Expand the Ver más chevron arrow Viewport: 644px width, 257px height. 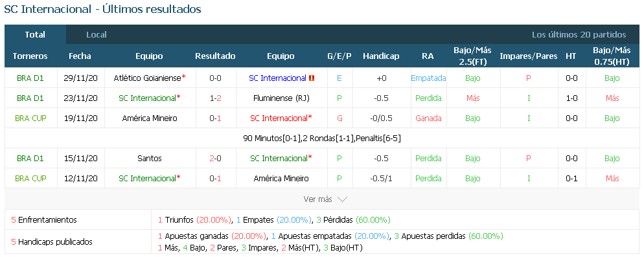click(342, 199)
